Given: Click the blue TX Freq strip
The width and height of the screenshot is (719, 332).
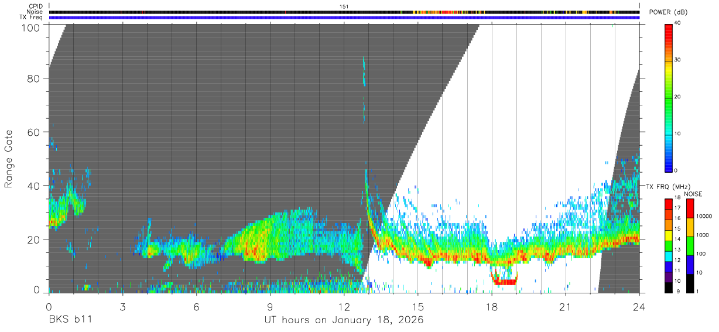Looking at the screenshot, I should (344, 18).
